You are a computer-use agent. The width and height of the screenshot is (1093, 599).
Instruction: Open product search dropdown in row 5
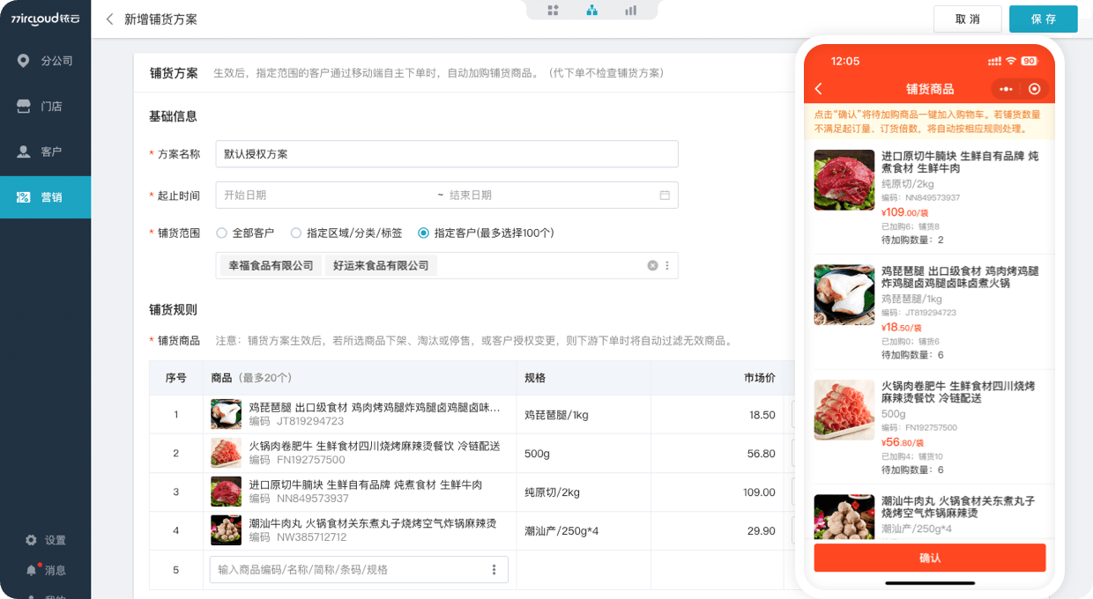click(494, 570)
